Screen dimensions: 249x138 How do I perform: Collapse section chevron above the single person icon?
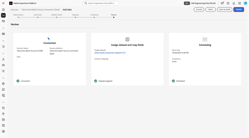(x=3, y=54)
